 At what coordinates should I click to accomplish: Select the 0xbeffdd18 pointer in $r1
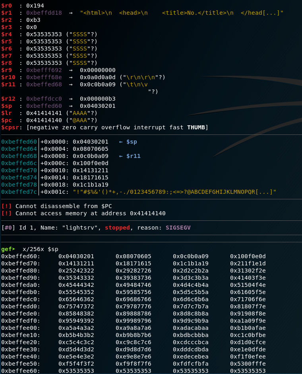[44, 13]
